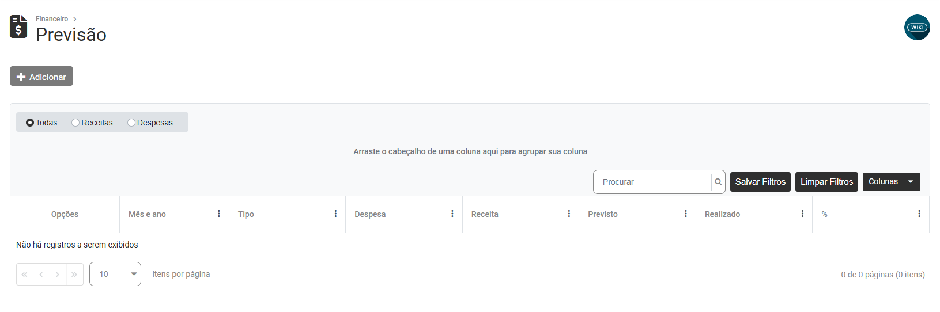Open the Realizado column options menu
940x312 pixels.
[802, 214]
